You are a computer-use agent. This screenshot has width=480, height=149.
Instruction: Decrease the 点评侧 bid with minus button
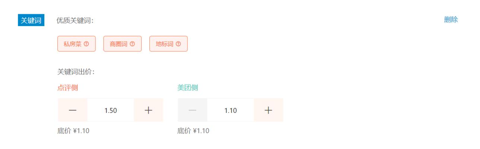73,110
